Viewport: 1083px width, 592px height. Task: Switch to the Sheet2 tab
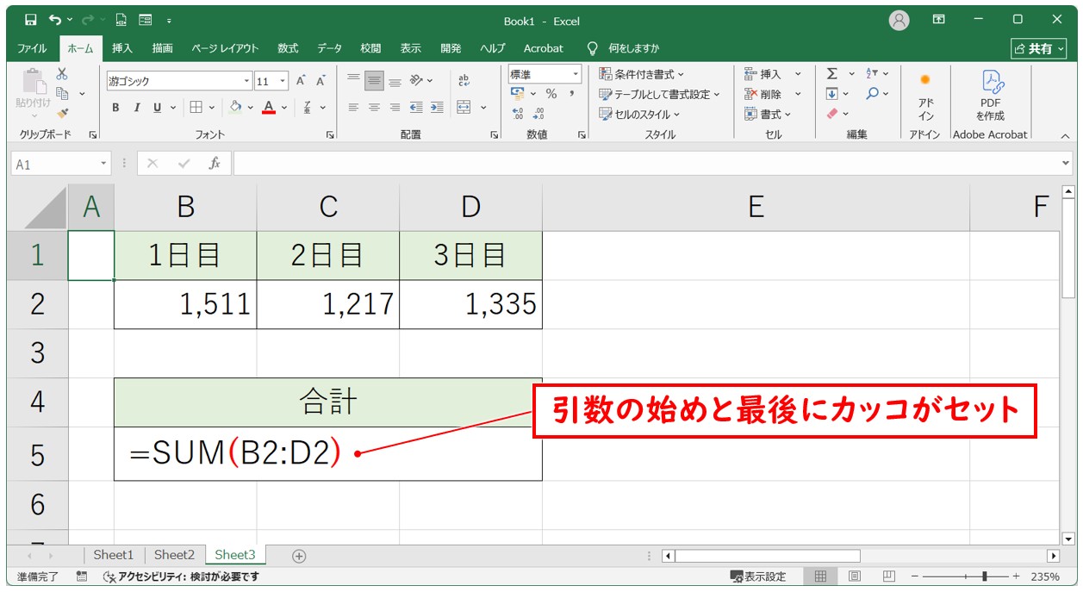pos(174,555)
